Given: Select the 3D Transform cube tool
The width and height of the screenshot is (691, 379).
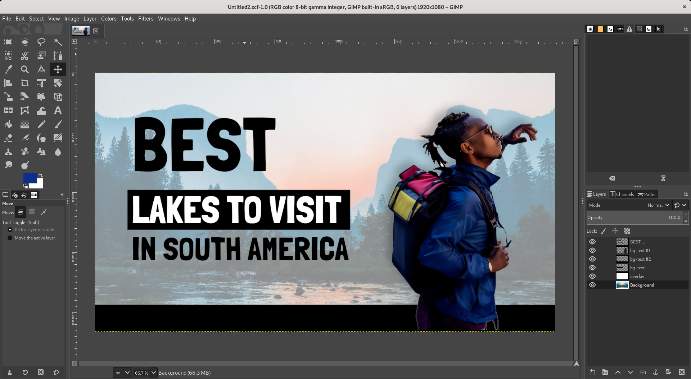Looking at the screenshot, I should click(x=58, y=97).
